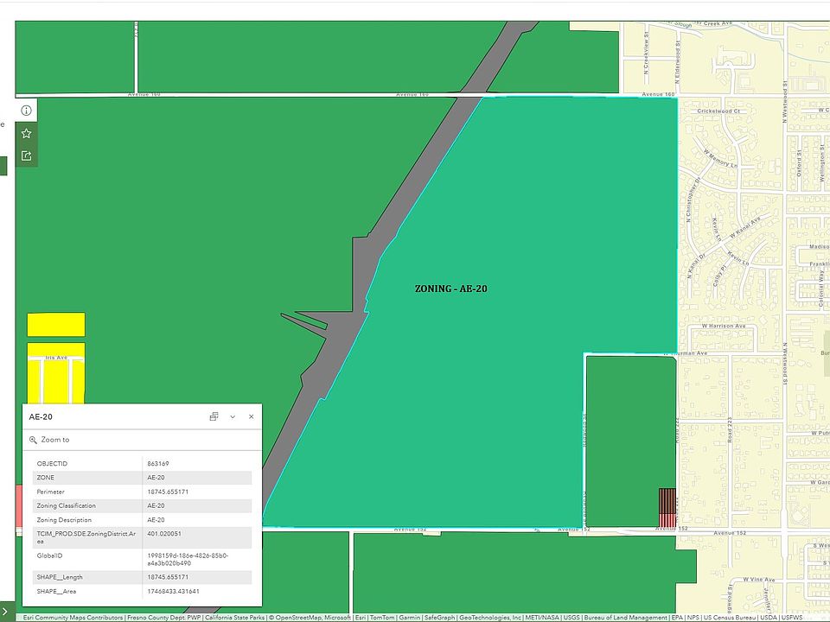Click Esri Community Maps Contributors attribution
The width and height of the screenshot is (830, 622).
pos(73,617)
